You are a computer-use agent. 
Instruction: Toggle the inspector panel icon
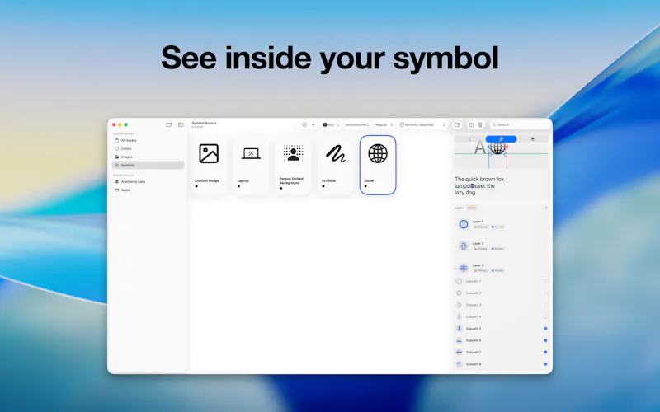[457, 125]
